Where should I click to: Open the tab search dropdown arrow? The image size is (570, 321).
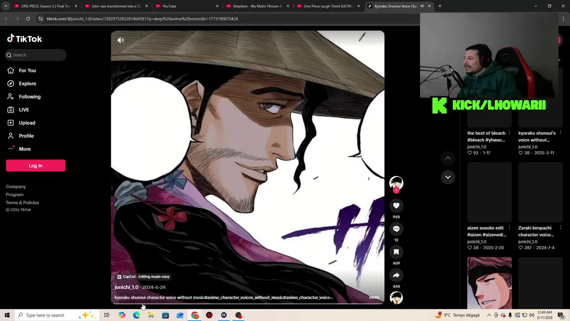[x=6, y=6]
